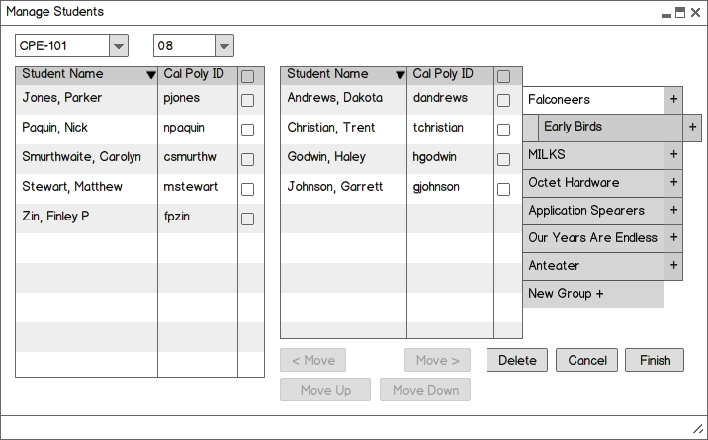This screenshot has width=708, height=440.
Task: Click the plus icon next to Anteater
Action: pyautogui.click(x=673, y=266)
